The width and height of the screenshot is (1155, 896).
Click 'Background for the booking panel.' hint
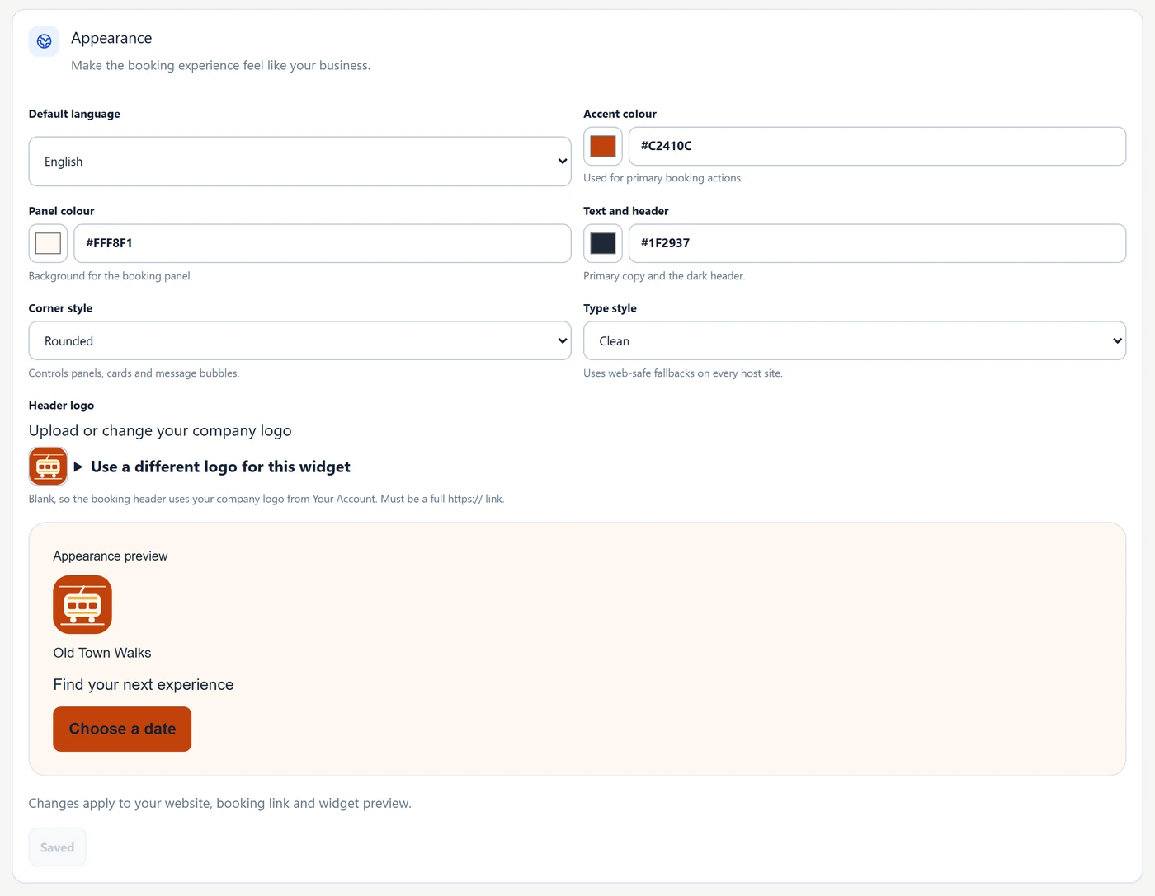point(111,276)
